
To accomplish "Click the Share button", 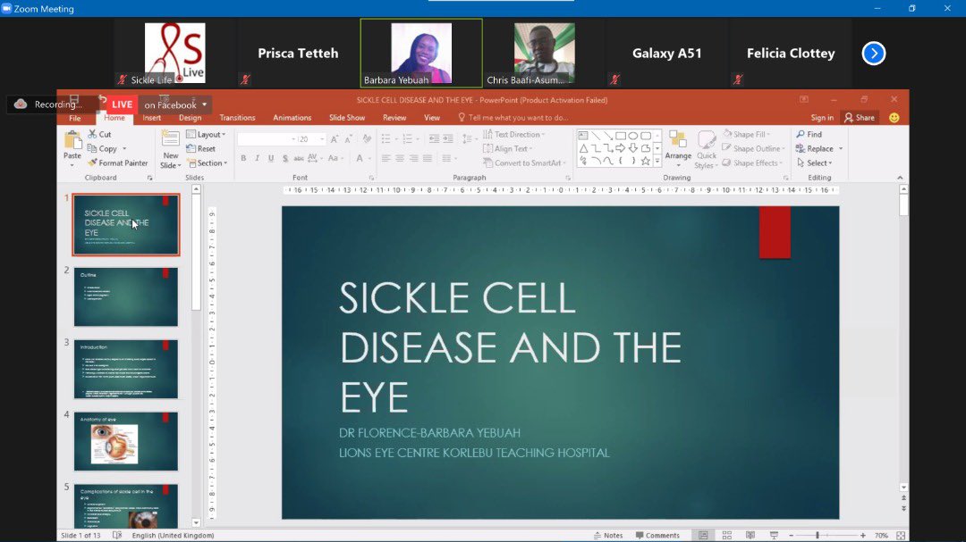I will tap(860, 118).
